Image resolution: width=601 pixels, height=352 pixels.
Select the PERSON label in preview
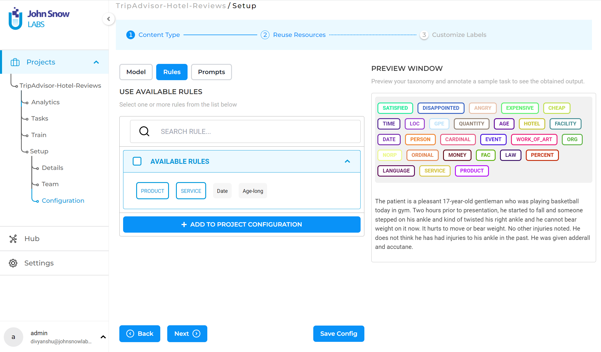click(420, 139)
